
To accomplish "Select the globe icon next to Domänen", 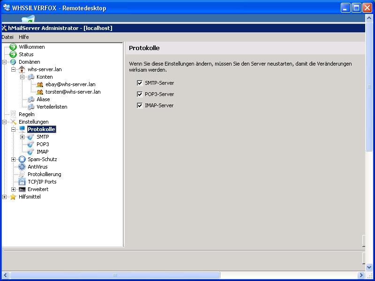I will pyautogui.click(x=13, y=62).
